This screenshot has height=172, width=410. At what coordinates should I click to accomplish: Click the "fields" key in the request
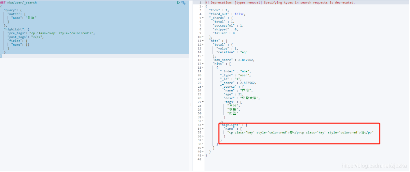tap(14, 41)
